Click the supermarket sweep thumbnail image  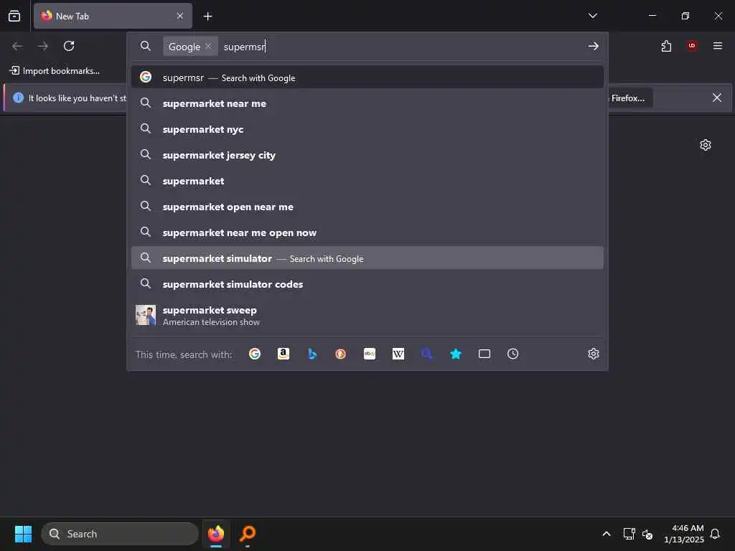coord(145,316)
